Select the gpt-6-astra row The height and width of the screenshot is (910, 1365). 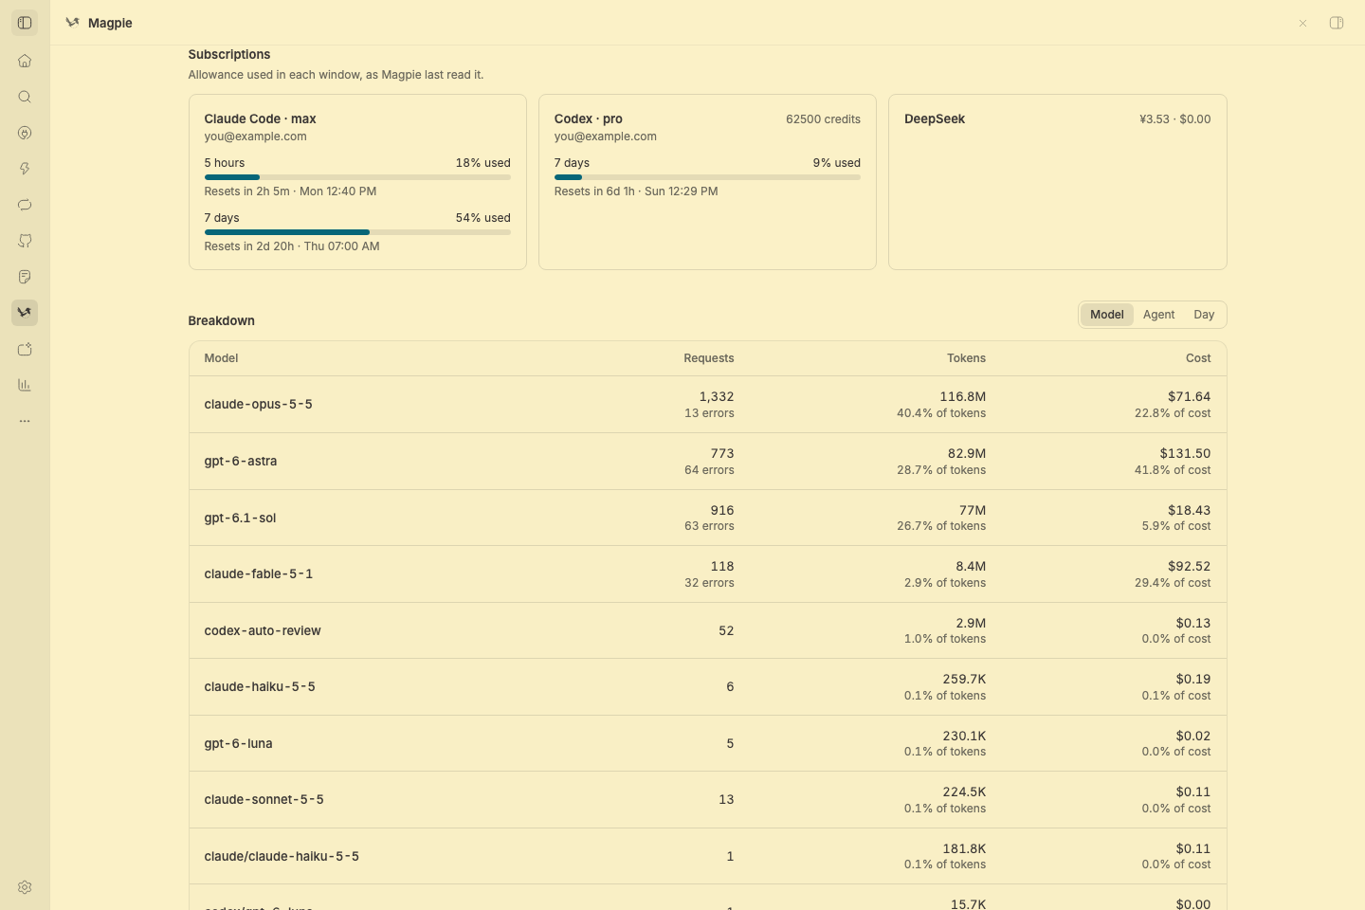[707, 462]
